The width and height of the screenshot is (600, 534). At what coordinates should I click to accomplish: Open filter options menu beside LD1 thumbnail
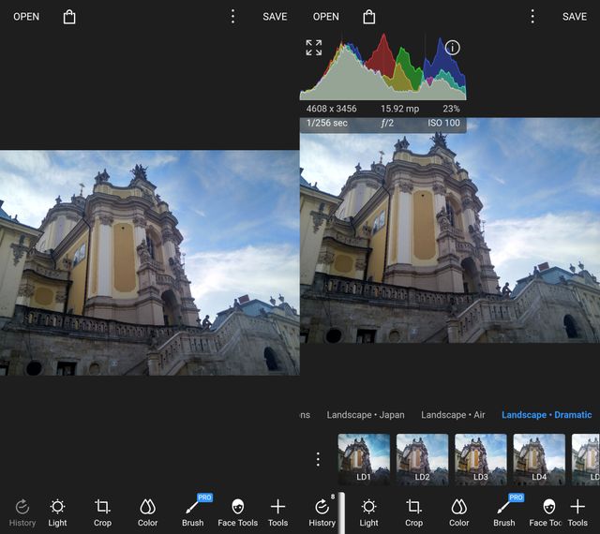(318, 459)
